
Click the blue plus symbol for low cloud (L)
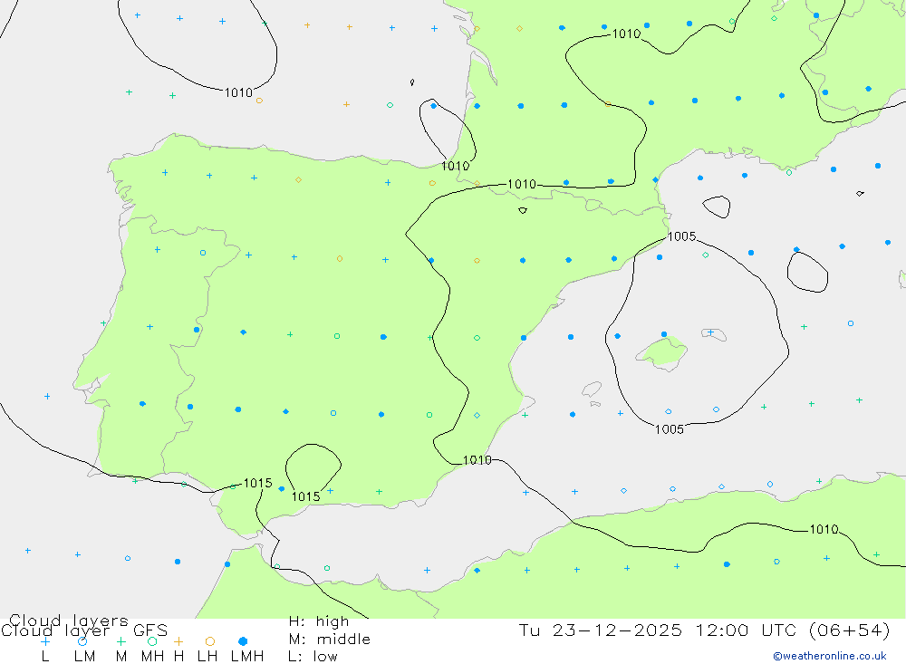point(45,641)
